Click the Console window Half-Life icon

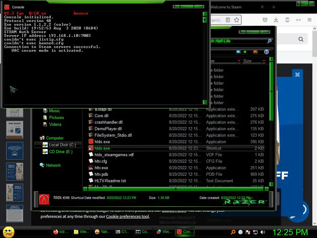click(x=7, y=7)
